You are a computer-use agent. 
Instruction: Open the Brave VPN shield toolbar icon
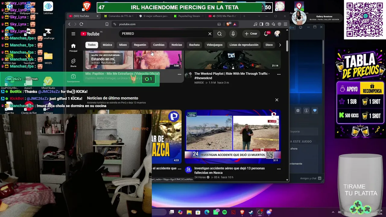(x=279, y=24)
